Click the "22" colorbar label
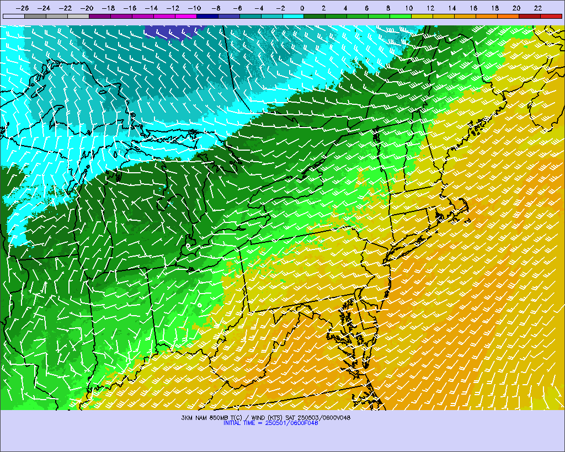This screenshot has width=565, height=452. [x=538, y=8]
